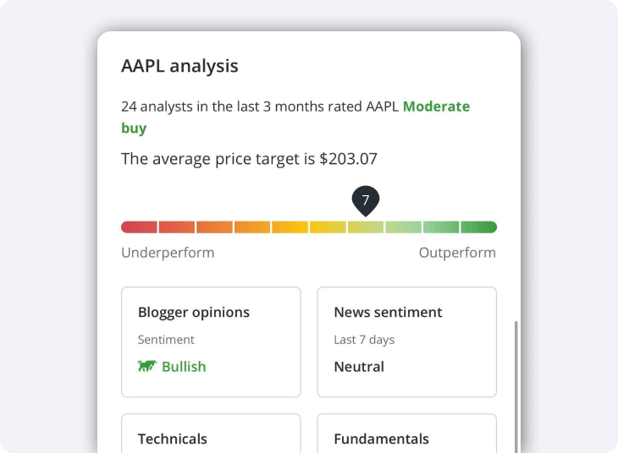Click the bull icon beside Bullish

(146, 367)
